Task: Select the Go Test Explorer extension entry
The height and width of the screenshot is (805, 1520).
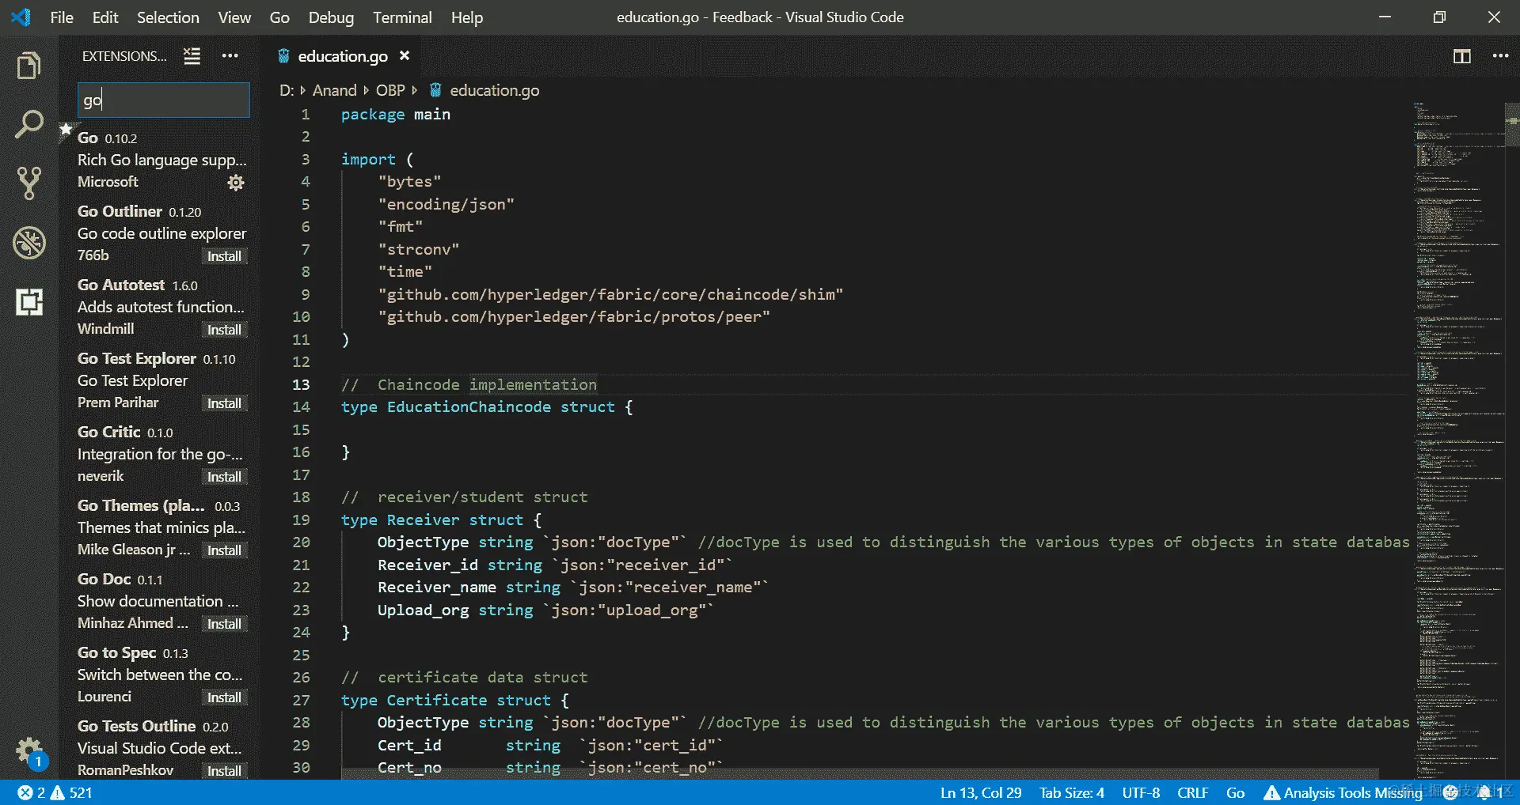Action: 159,380
